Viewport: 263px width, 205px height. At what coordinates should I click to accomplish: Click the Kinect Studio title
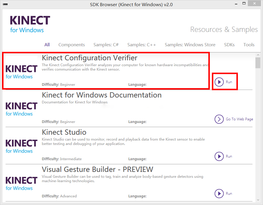tap(64, 132)
